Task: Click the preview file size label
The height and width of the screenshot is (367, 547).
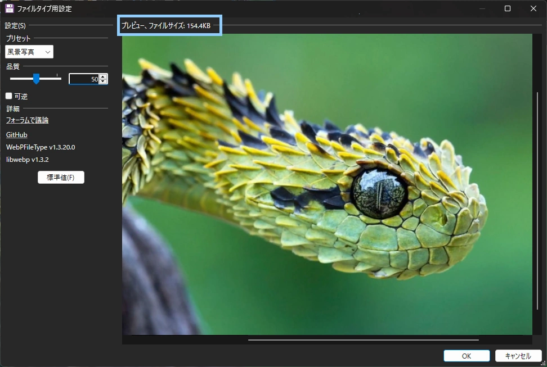Action: [165, 26]
